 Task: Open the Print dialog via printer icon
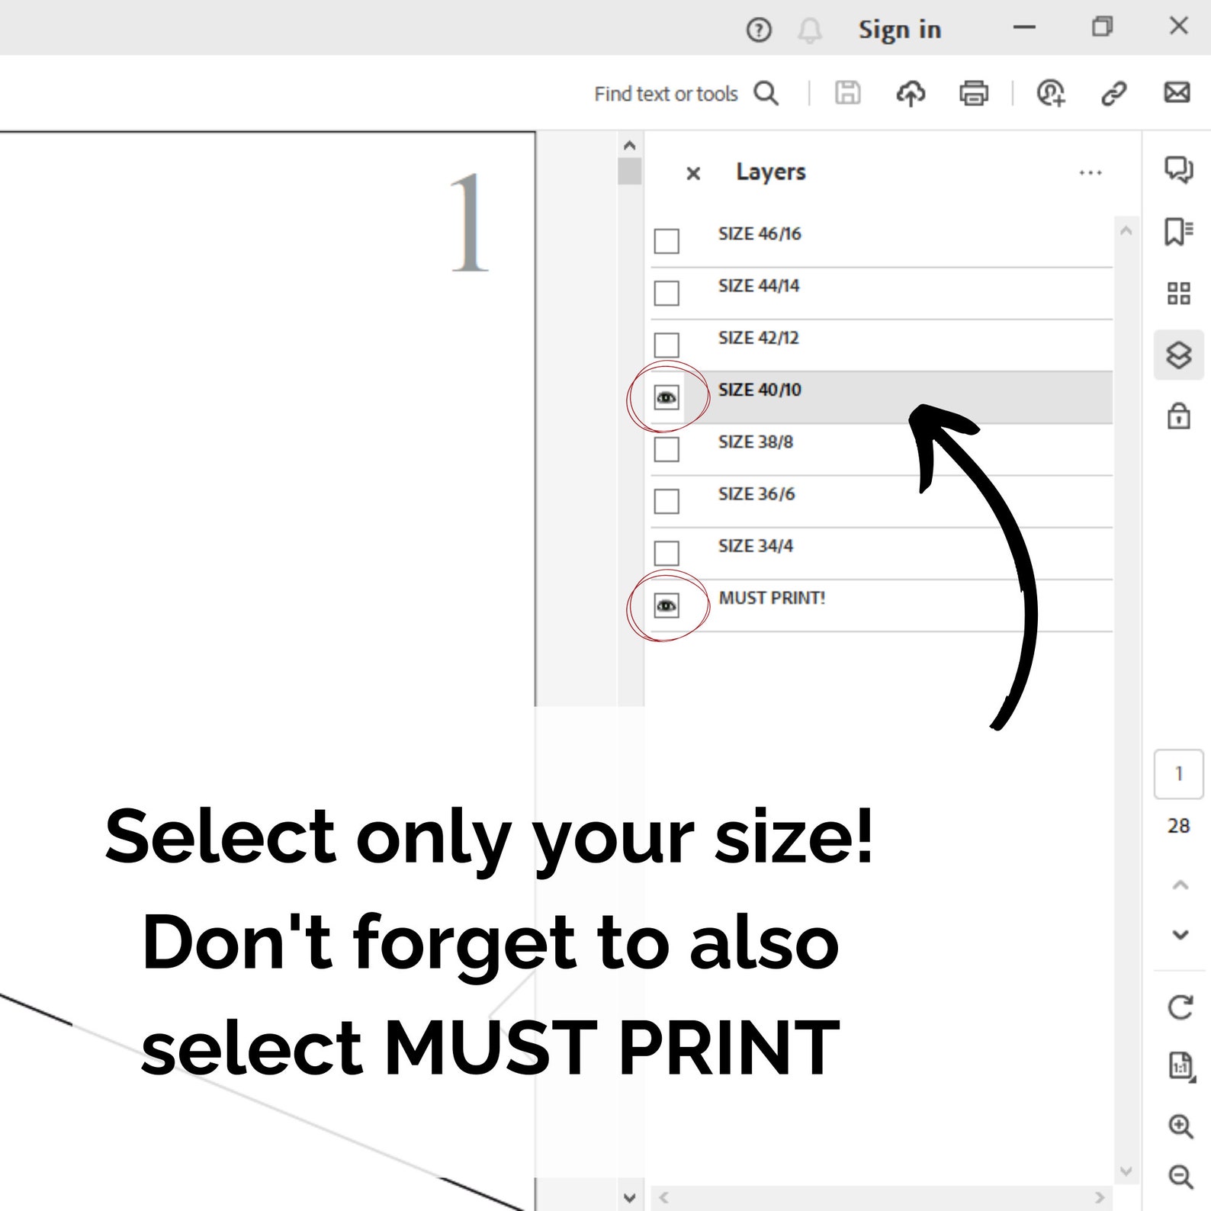(x=974, y=93)
